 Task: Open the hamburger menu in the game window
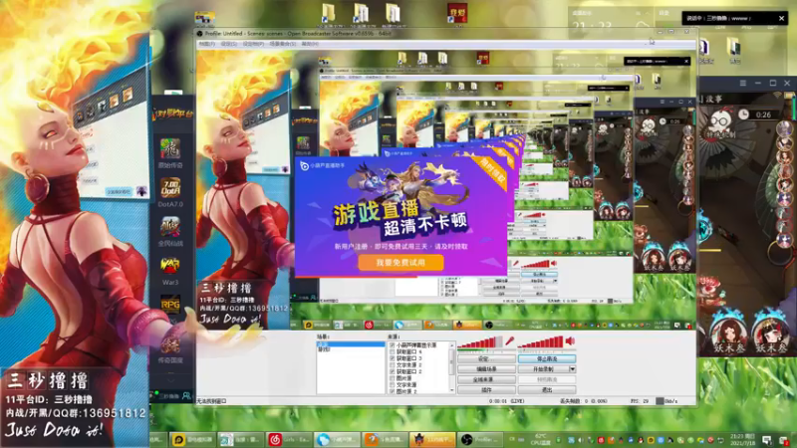coord(742,83)
